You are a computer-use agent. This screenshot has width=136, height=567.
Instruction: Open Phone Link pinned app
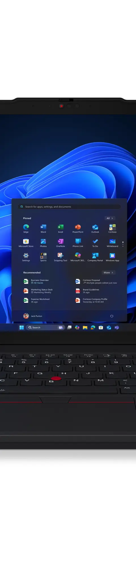click(x=78, y=243)
